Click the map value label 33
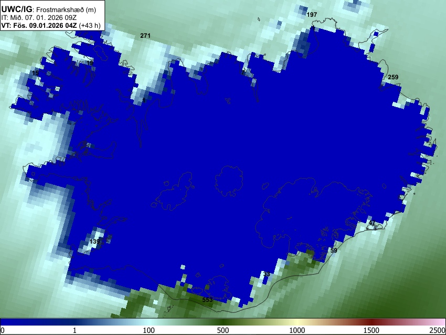 coord(267,274)
